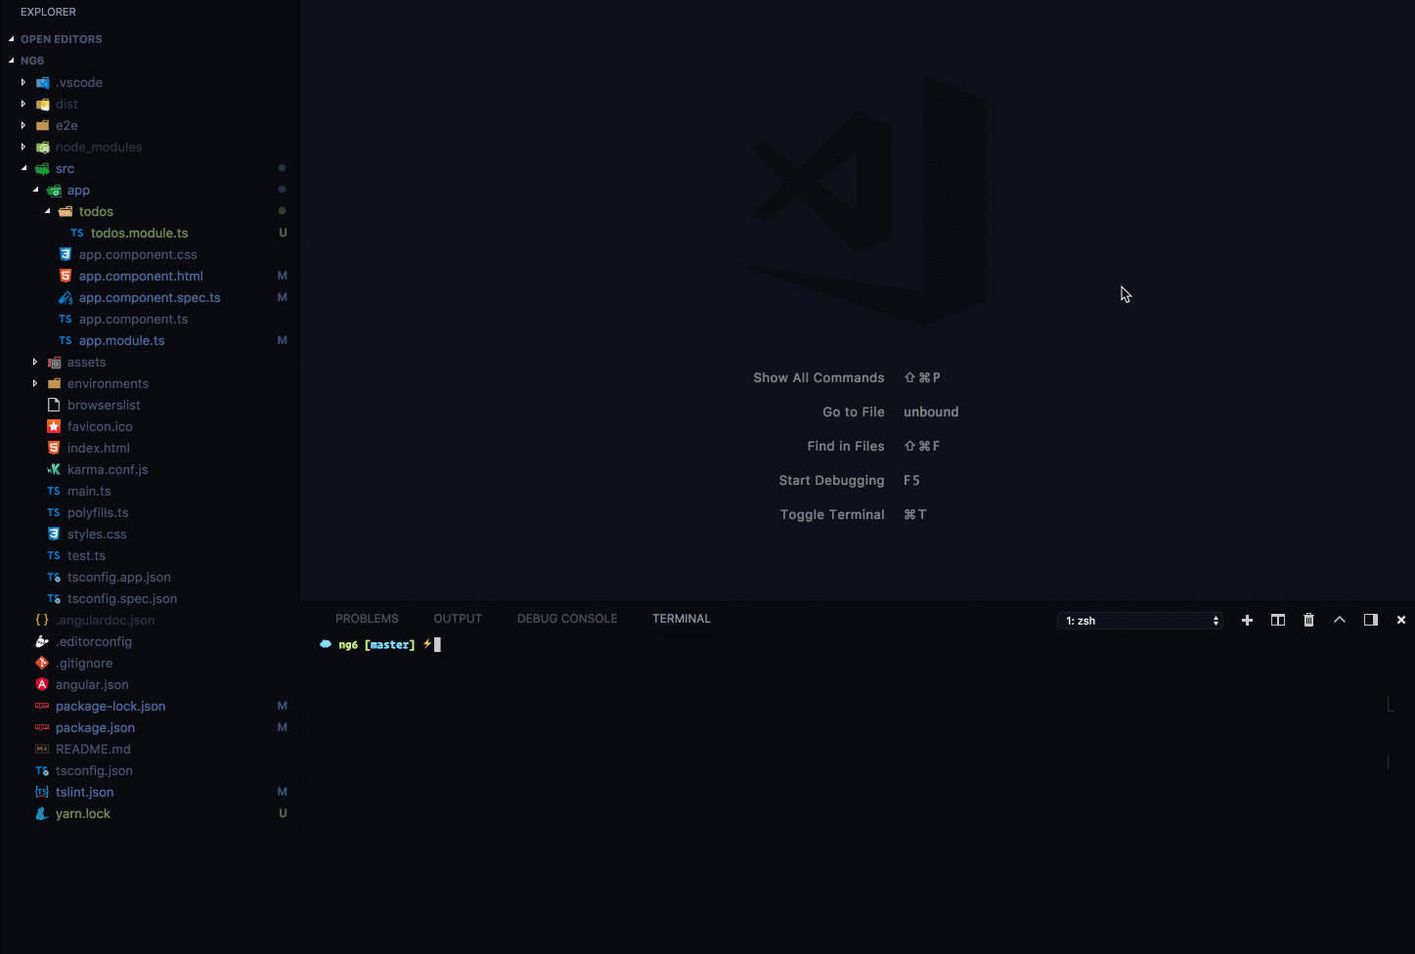Click 'Show All Commands' shortcut hint
The height and width of the screenshot is (954, 1415).
pos(818,377)
